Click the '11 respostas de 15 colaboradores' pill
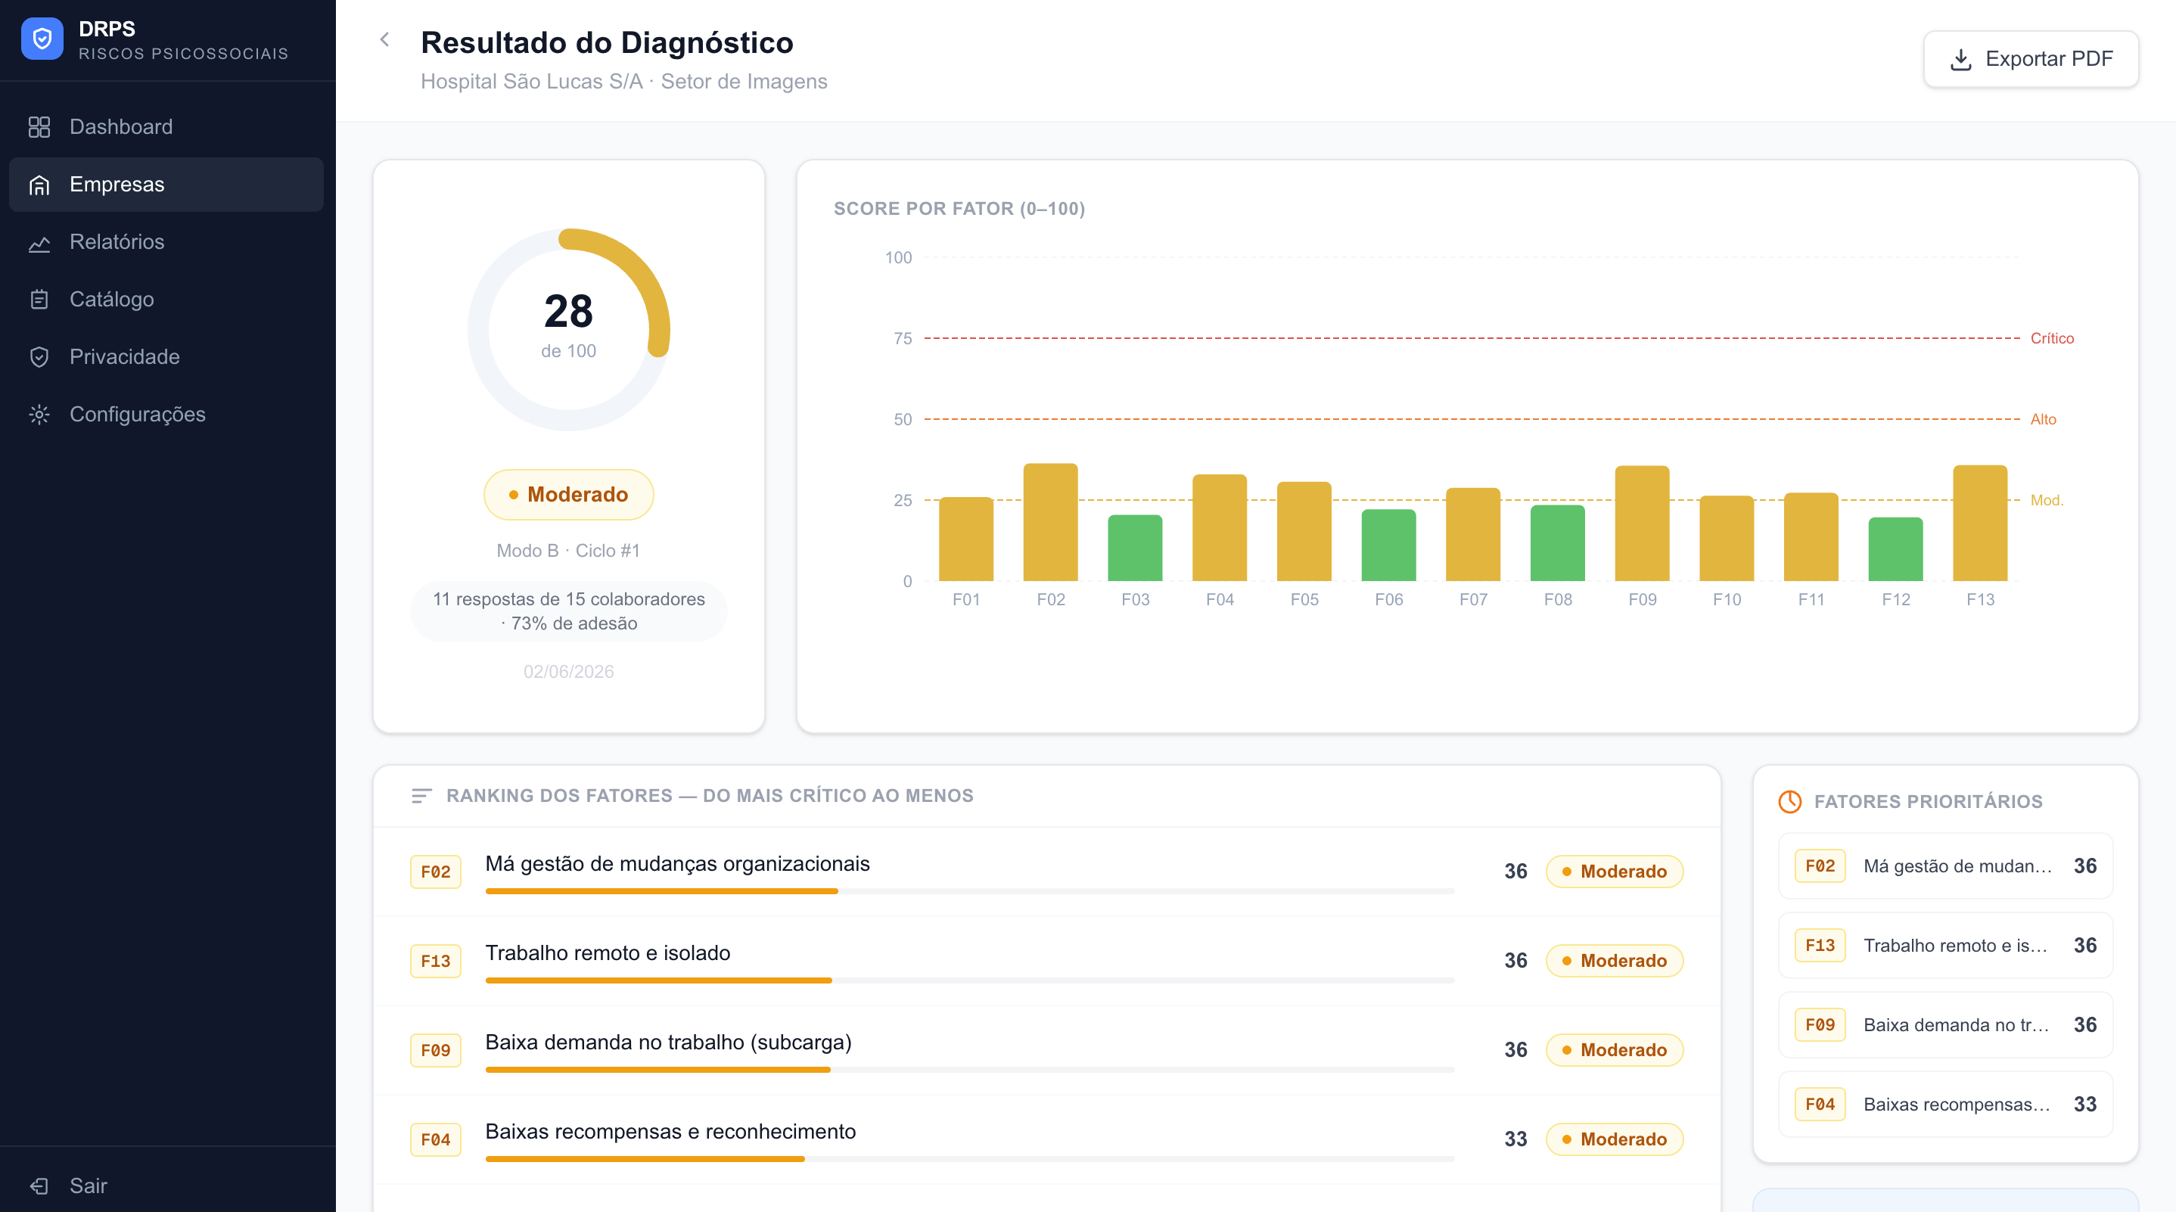The height and width of the screenshot is (1212, 2176). click(568, 611)
